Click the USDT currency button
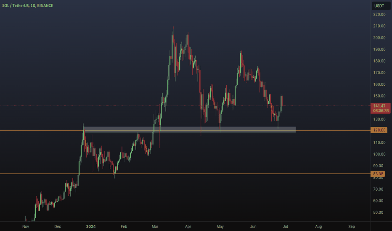Viewport: 392px width, 231px height. [381, 6]
